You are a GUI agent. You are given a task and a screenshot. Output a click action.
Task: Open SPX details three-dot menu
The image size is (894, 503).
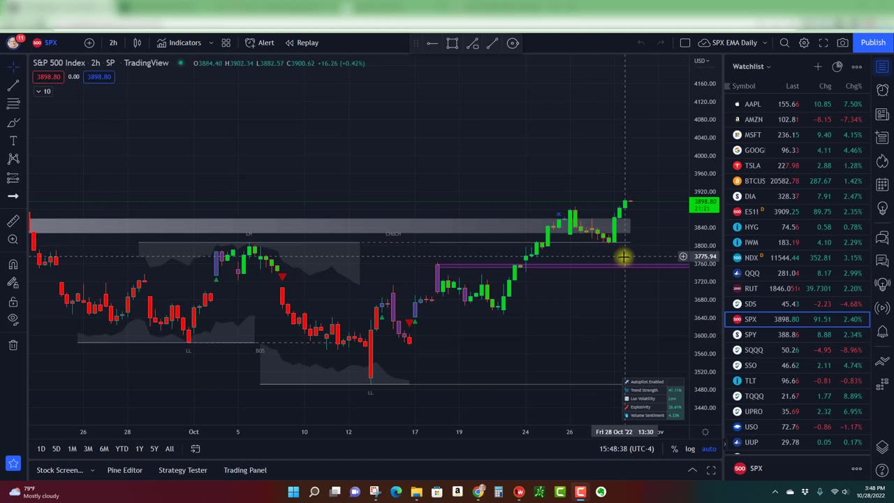pyautogui.click(x=857, y=469)
